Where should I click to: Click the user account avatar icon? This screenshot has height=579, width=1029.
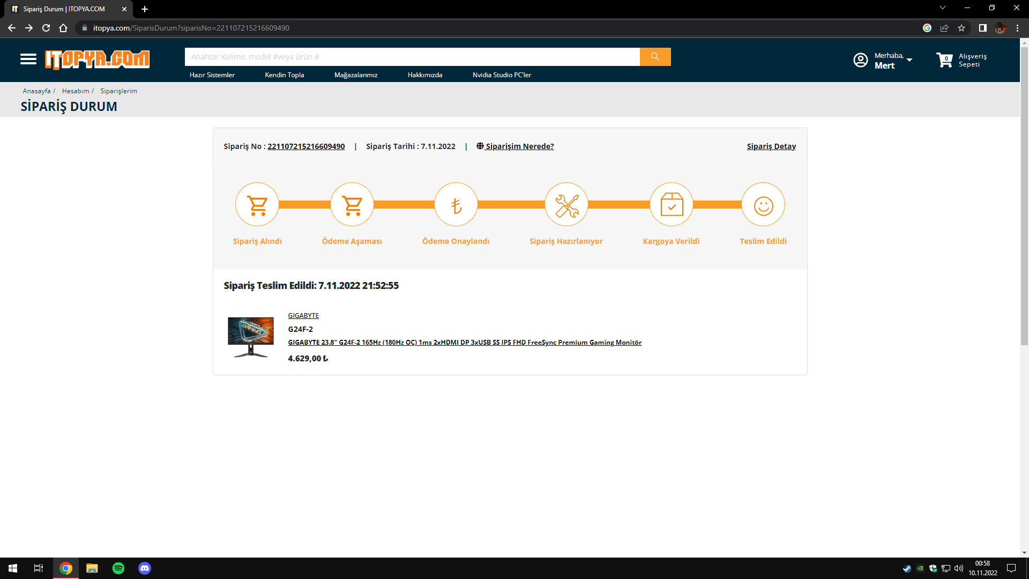click(x=861, y=60)
